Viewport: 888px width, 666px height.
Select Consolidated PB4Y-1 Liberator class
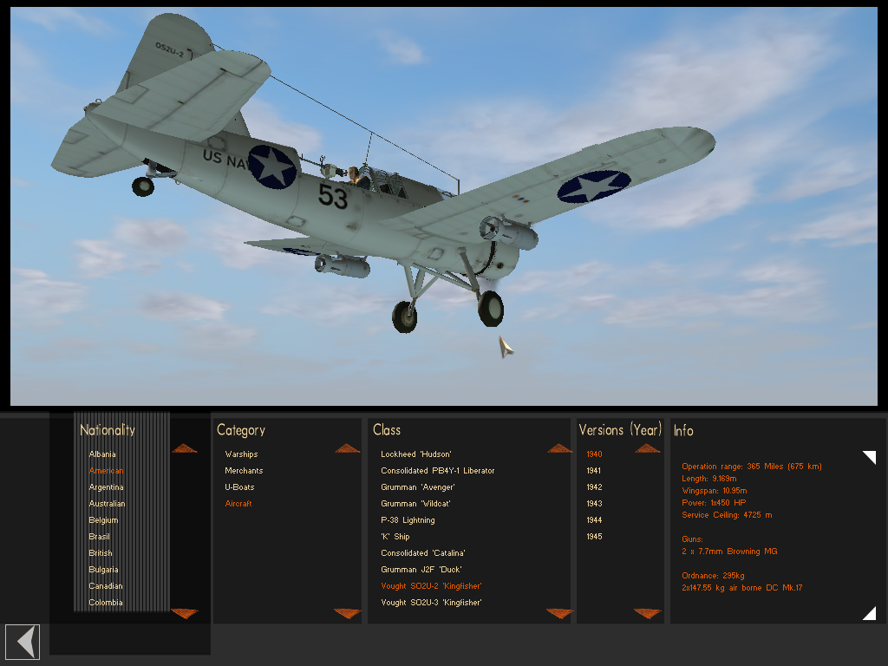(438, 471)
